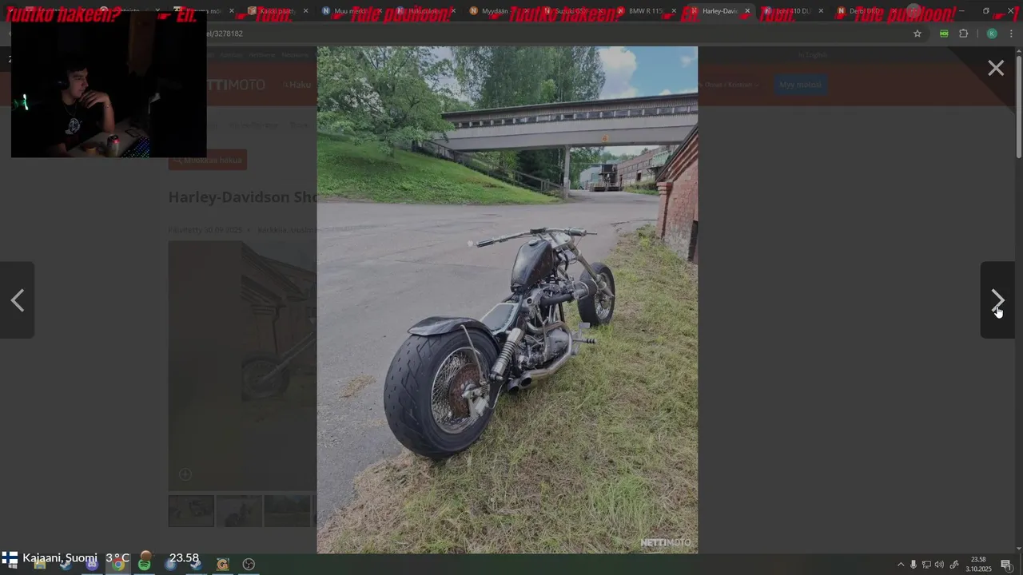Click the microphone icon in system tray

pos(914,565)
